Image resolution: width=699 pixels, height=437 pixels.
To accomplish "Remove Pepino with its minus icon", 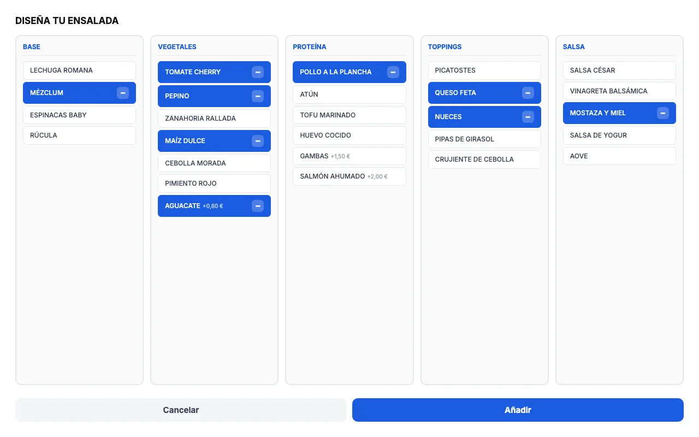I will 258,96.
